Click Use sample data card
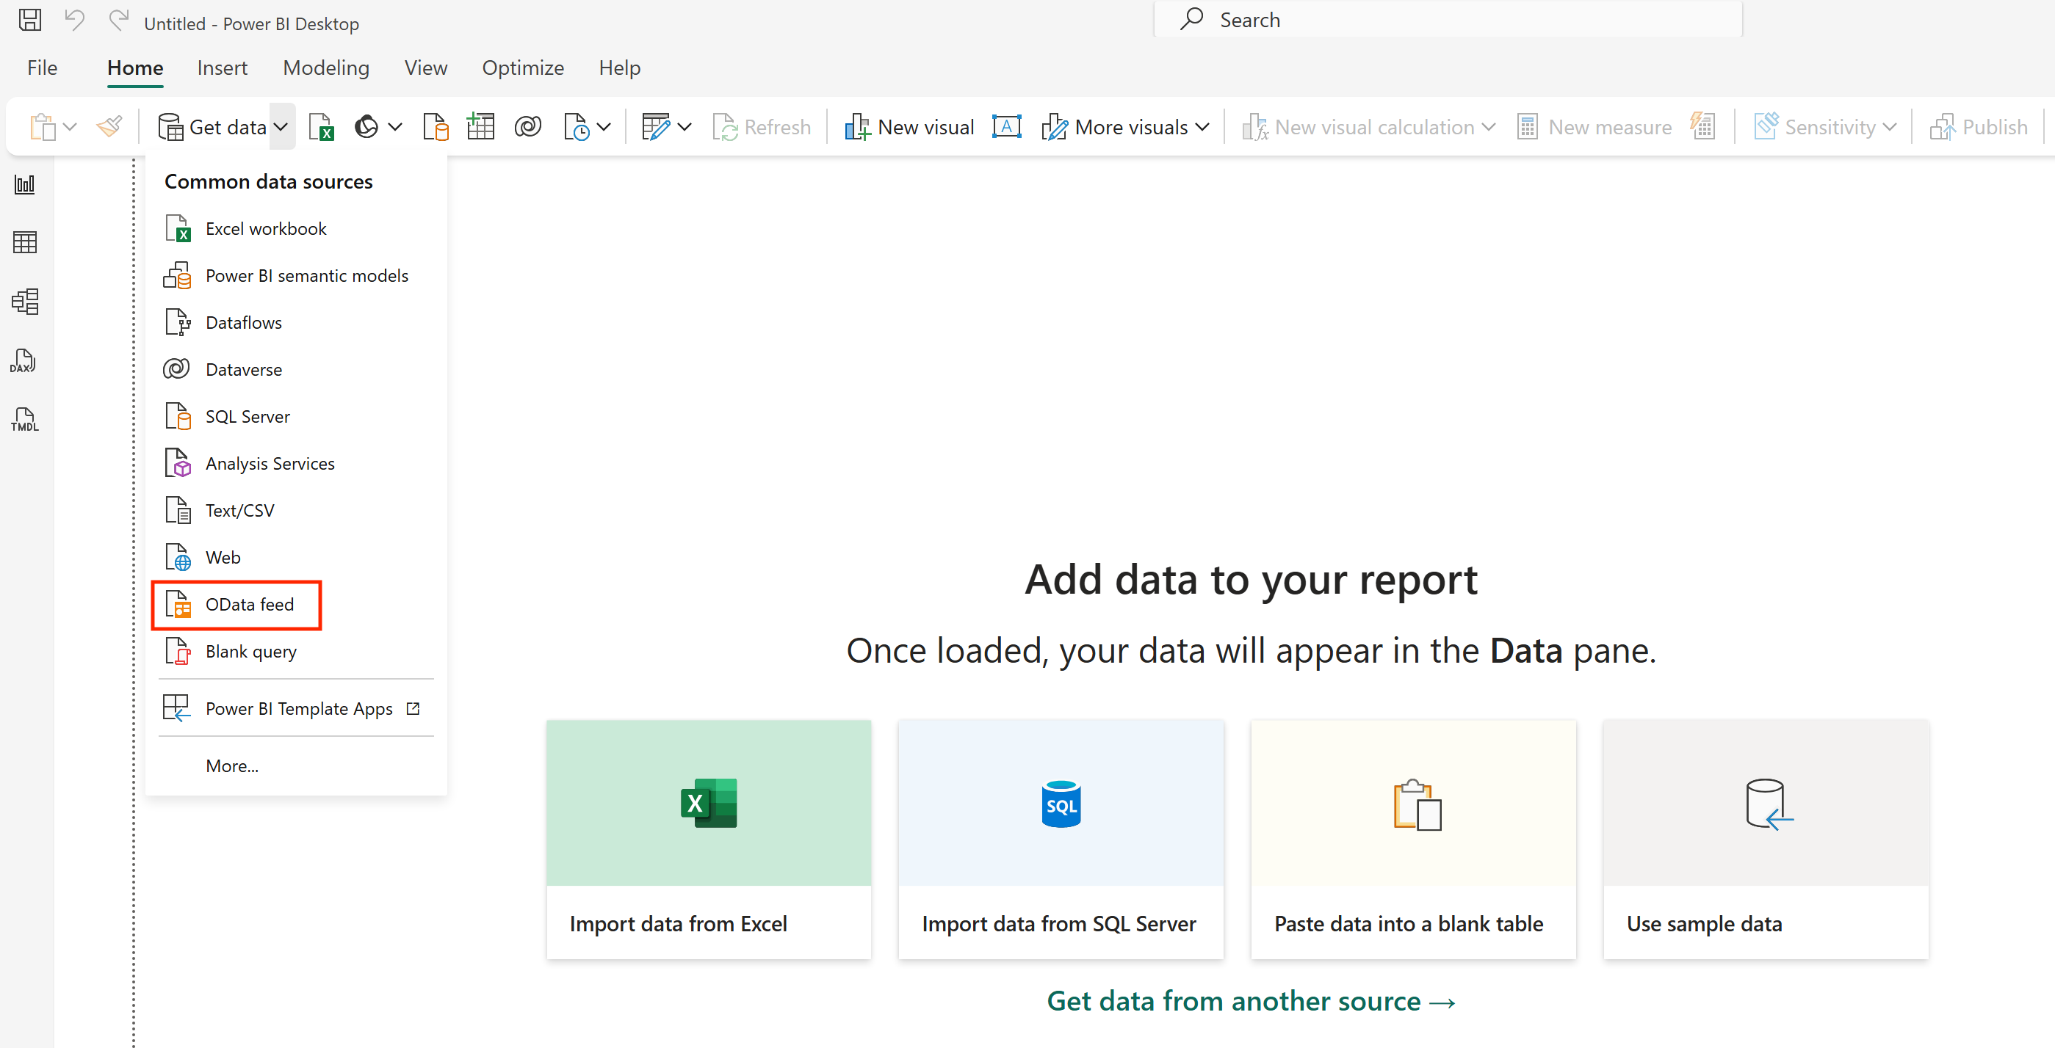The width and height of the screenshot is (2055, 1048). tap(1766, 839)
